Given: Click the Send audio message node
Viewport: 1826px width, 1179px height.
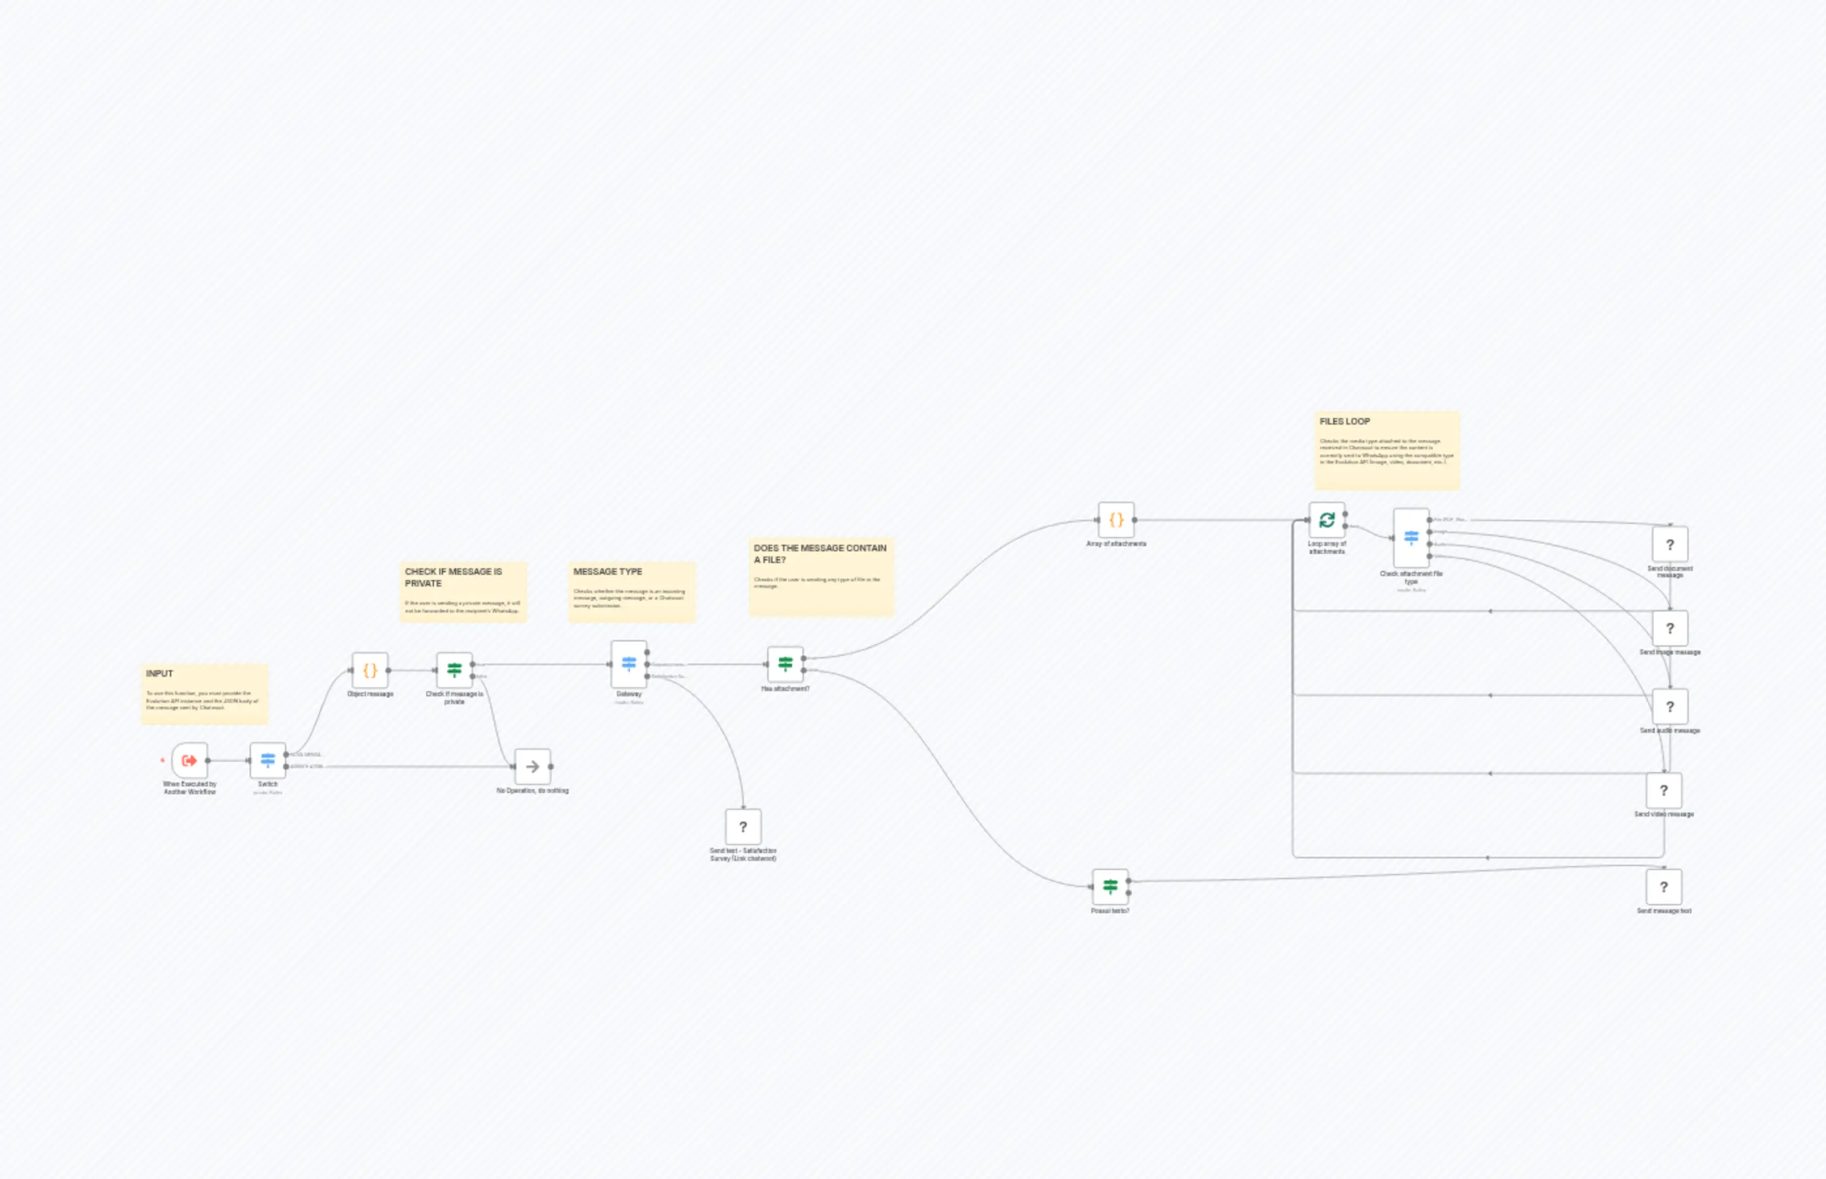Looking at the screenshot, I should click(x=1670, y=707).
